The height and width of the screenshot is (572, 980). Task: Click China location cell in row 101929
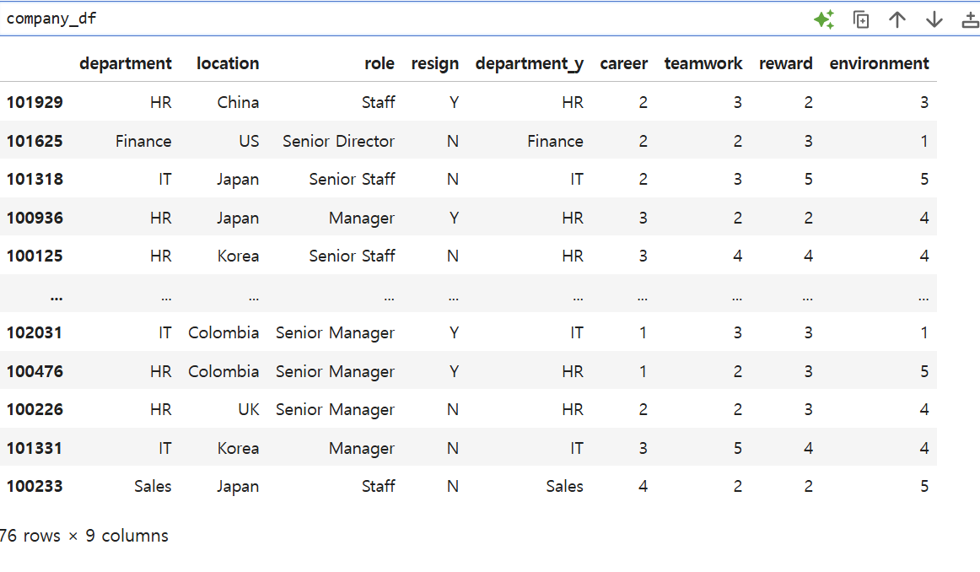click(x=238, y=103)
